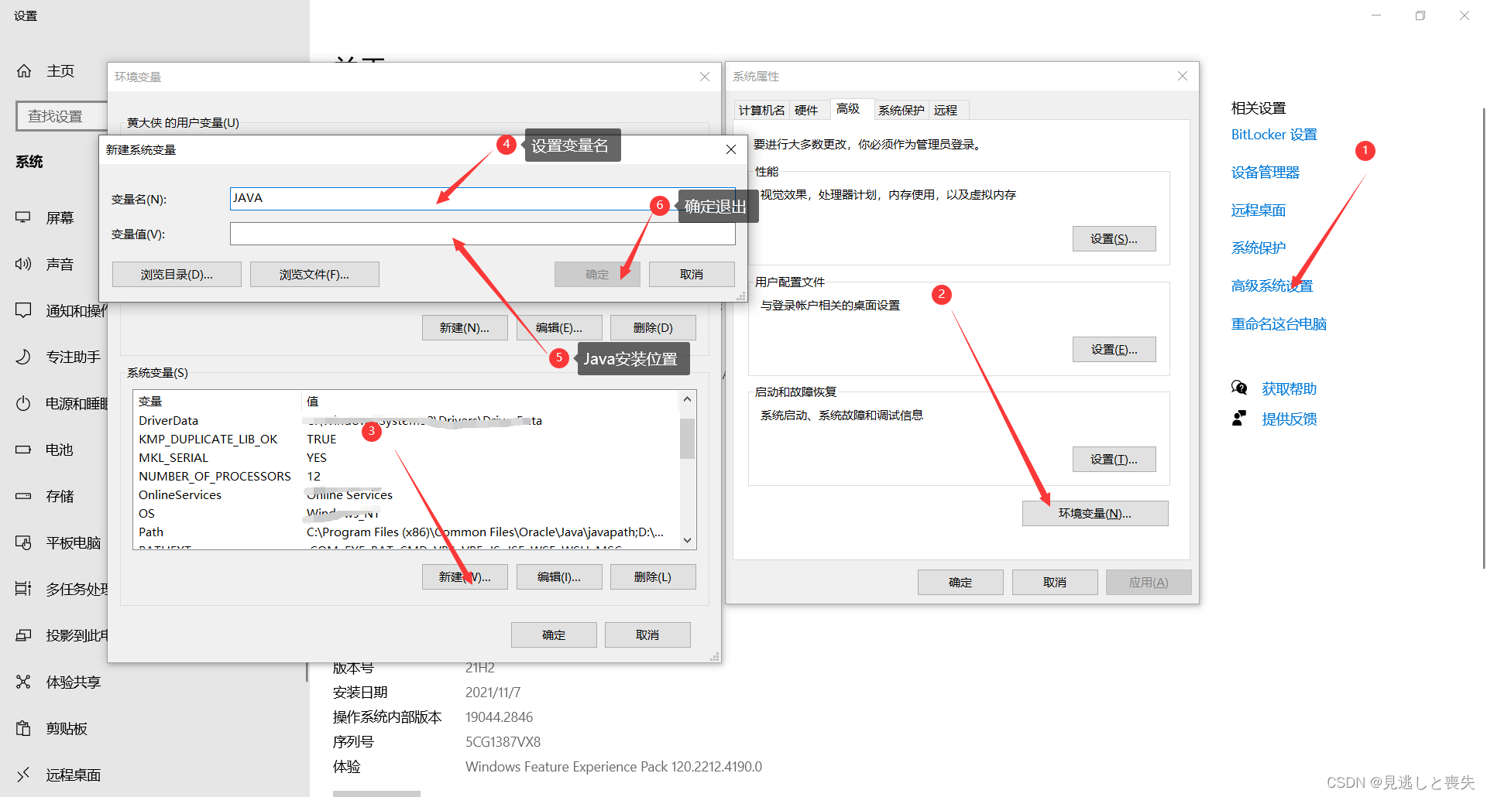Click the system variables scrollbar down arrow

click(686, 539)
